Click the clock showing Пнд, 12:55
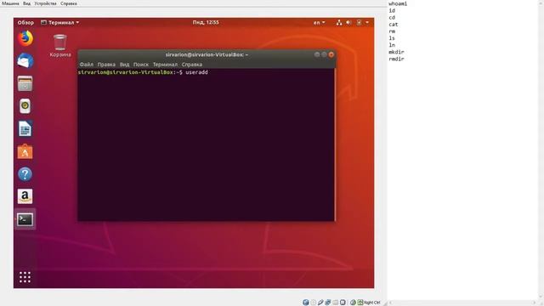Screen dimensions: 544x306 pos(206,23)
